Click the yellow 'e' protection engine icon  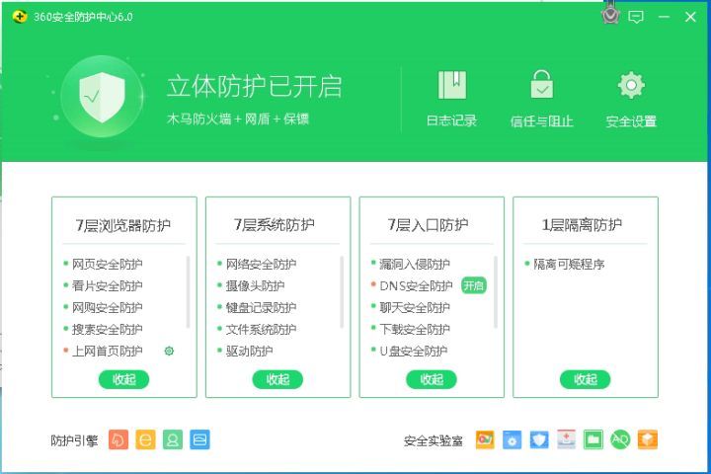point(145,440)
